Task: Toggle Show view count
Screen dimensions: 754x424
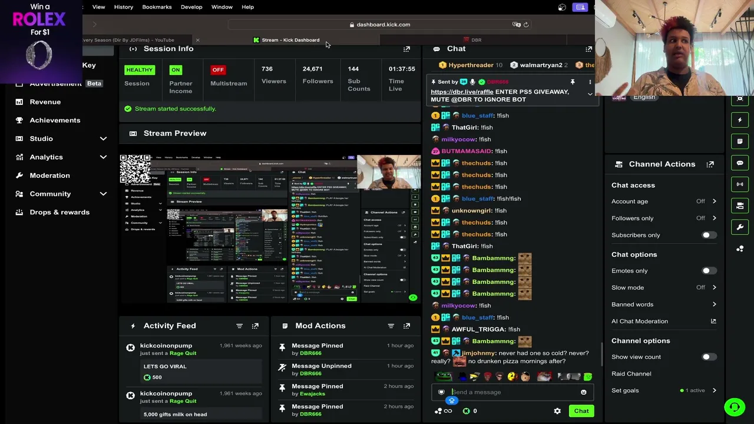Action: [709, 357]
